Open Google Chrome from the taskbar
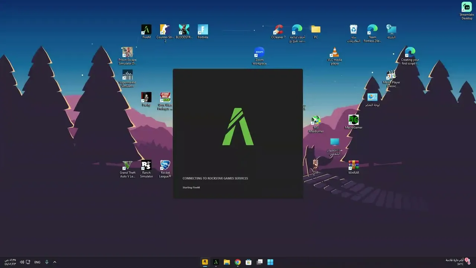Image resolution: width=476 pixels, height=268 pixels. (x=238, y=262)
